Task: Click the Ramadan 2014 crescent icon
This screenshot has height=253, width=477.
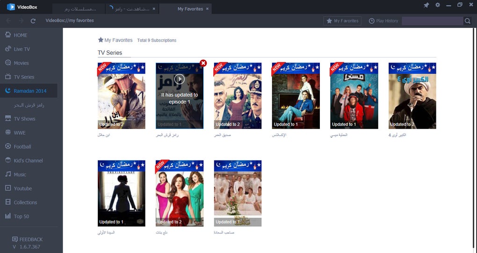Action: 8,91
